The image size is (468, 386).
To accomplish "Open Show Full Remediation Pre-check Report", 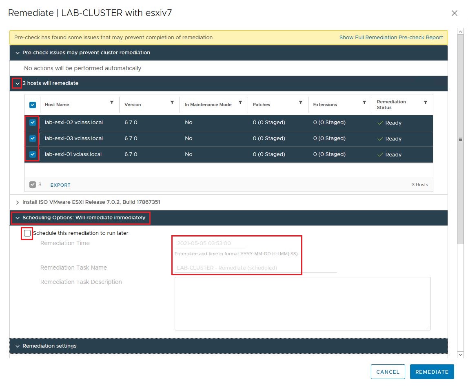I will [391, 38].
